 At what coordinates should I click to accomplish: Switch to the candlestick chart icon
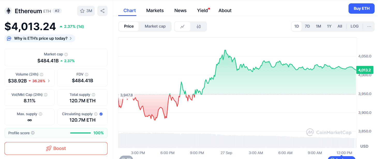199,26
